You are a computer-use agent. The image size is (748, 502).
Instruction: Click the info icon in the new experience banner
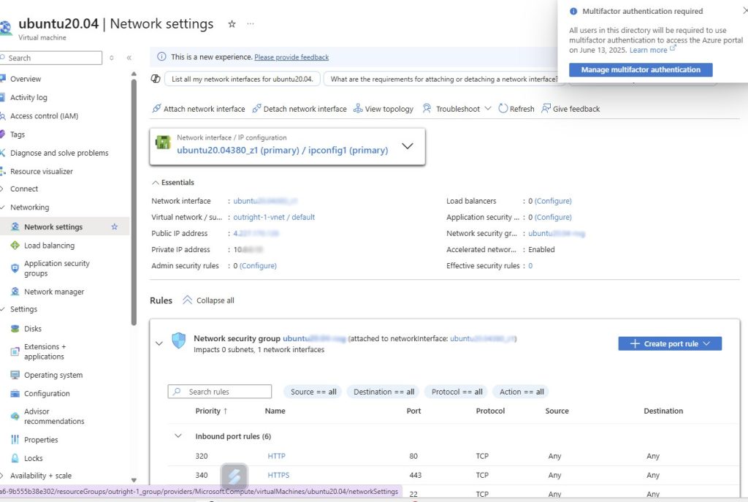point(161,57)
